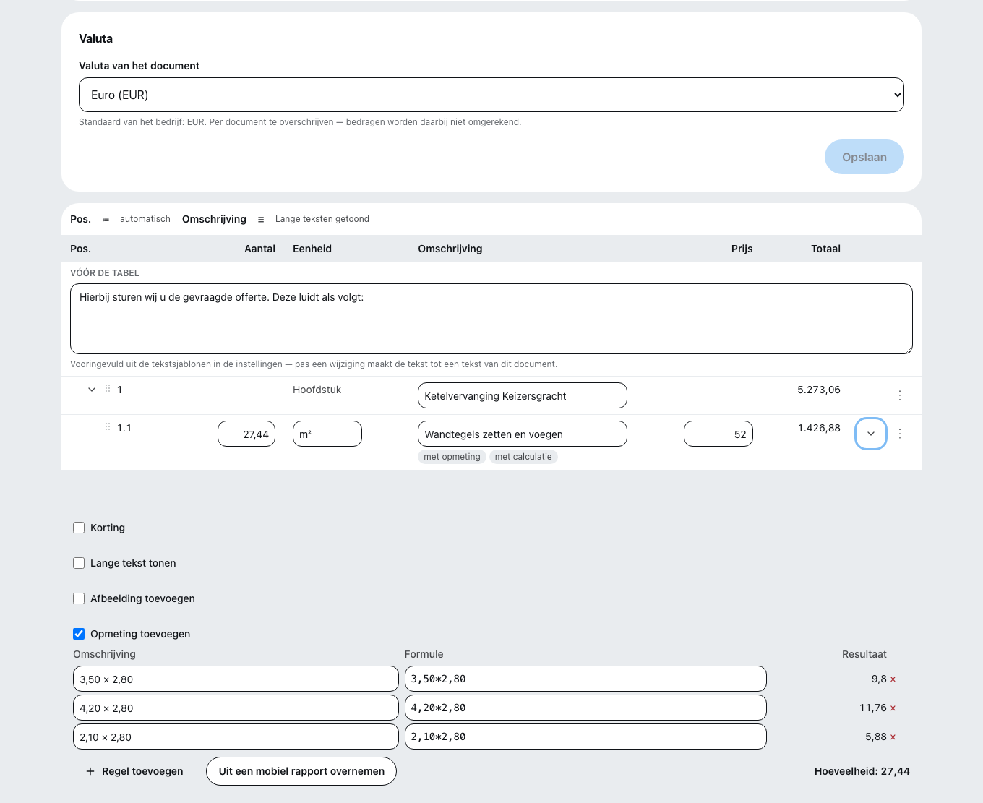Delete the 2,10 × 2,80 measurement row

[893, 737]
